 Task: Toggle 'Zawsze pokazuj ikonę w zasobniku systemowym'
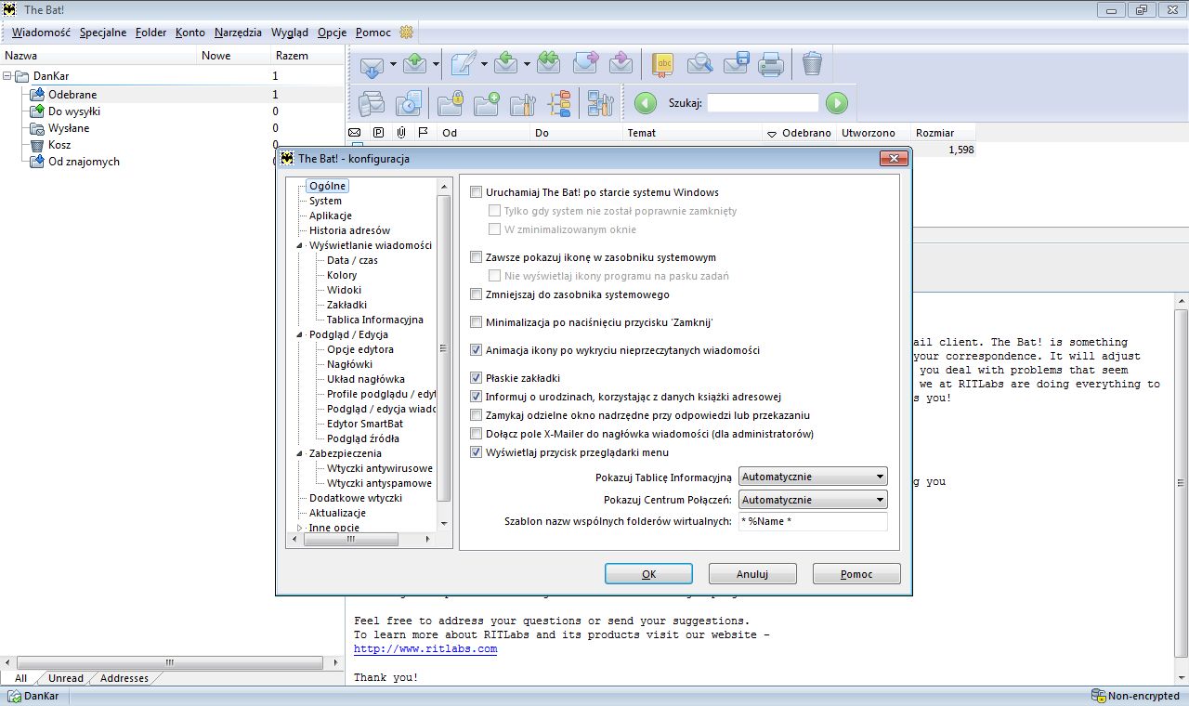tap(477, 257)
